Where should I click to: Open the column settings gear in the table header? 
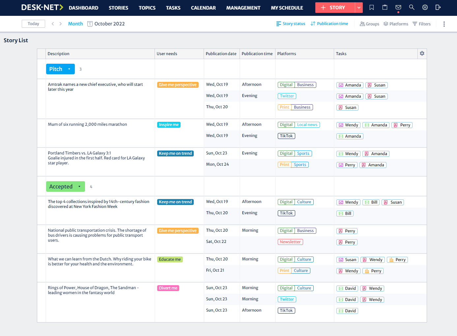point(422,53)
